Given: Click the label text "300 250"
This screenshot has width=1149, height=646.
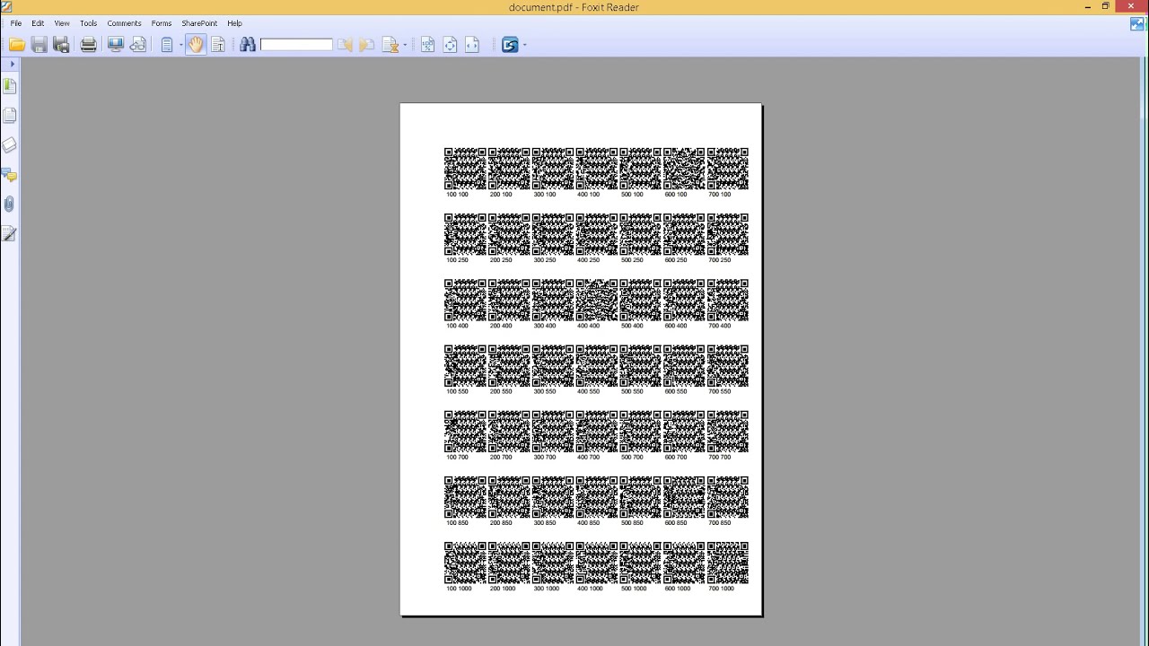Looking at the screenshot, I should 545,260.
